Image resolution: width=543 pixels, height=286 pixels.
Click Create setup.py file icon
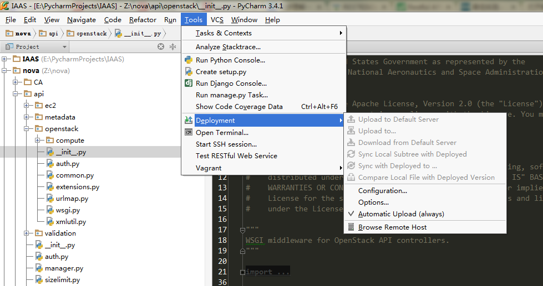pyautogui.click(x=189, y=72)
